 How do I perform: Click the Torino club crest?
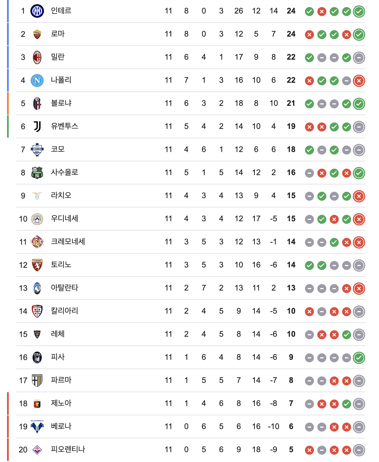pos(37,265)
